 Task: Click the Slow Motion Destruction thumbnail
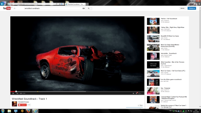pyautogui.click(x=153, y=47)
